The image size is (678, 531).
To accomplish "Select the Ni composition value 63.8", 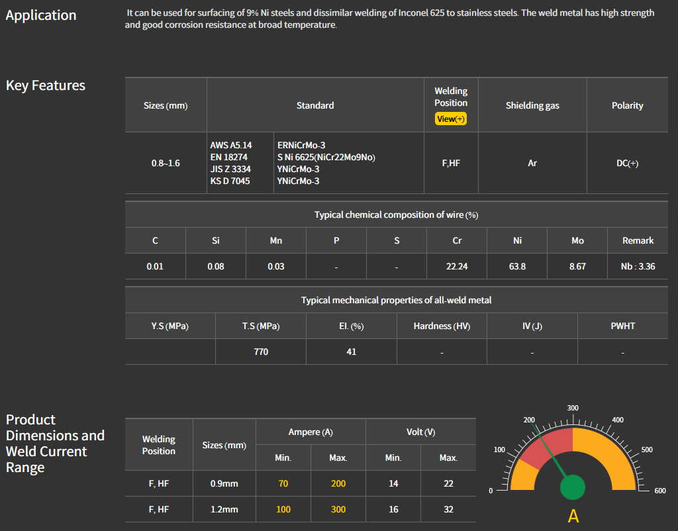I will (x=517, y=266).
